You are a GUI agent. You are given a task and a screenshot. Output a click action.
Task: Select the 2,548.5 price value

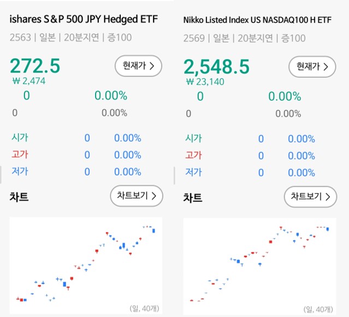coord(216,67)
